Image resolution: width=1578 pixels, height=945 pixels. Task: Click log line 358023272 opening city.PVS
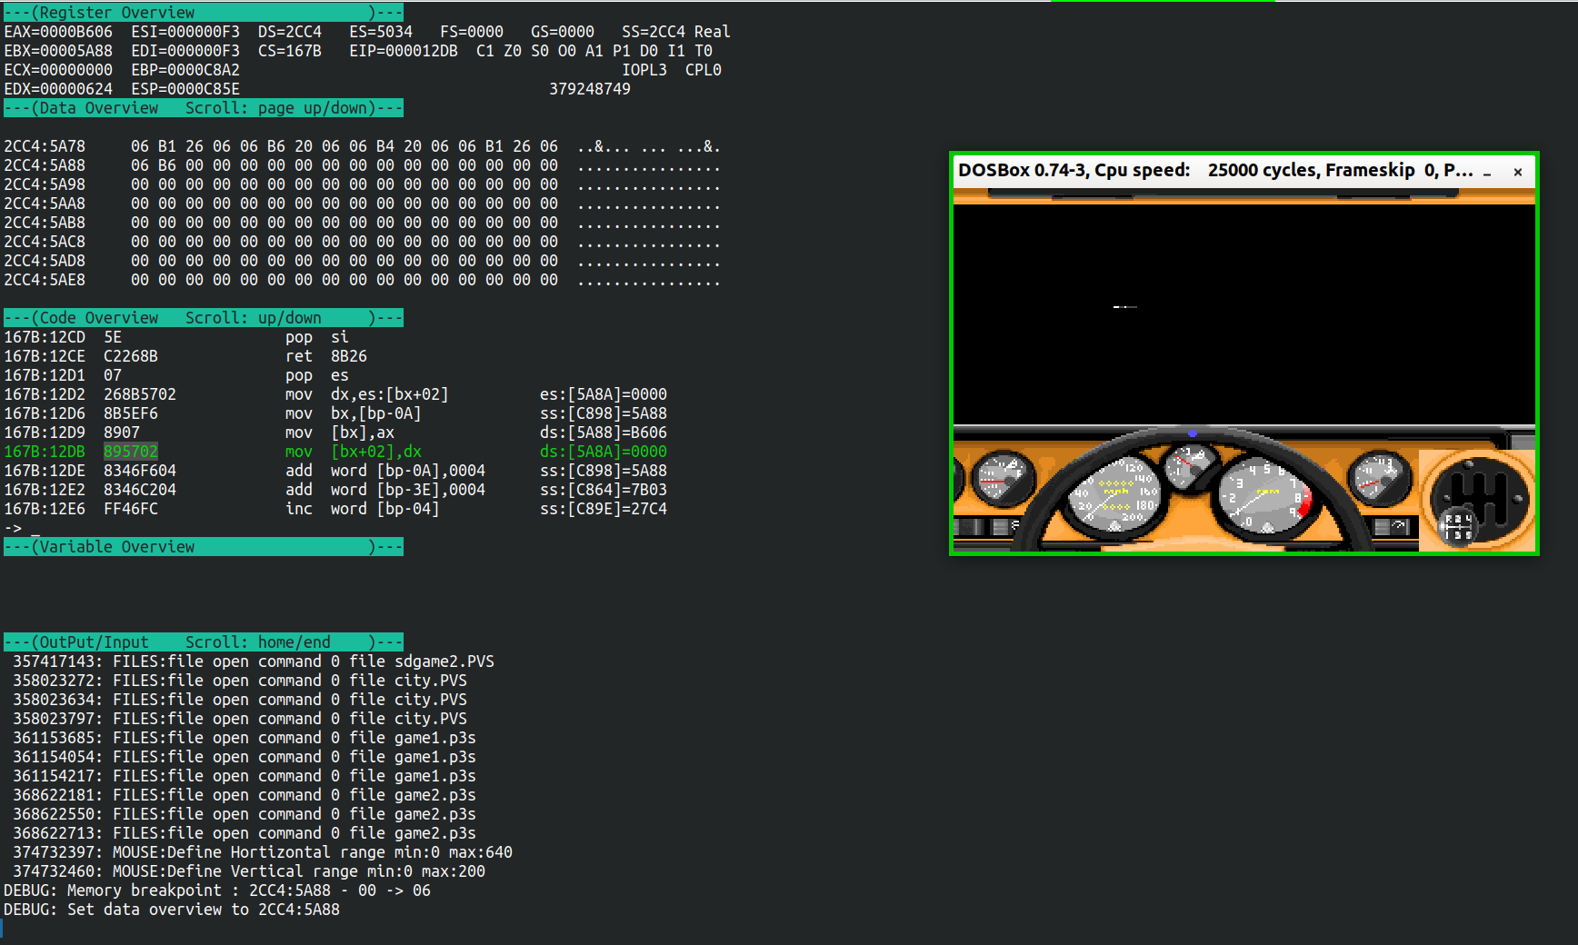[x=240, y=681]
